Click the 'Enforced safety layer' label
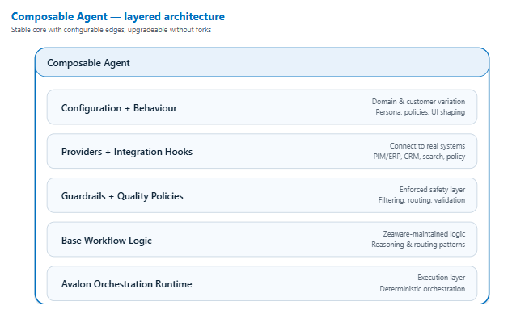 432,190
